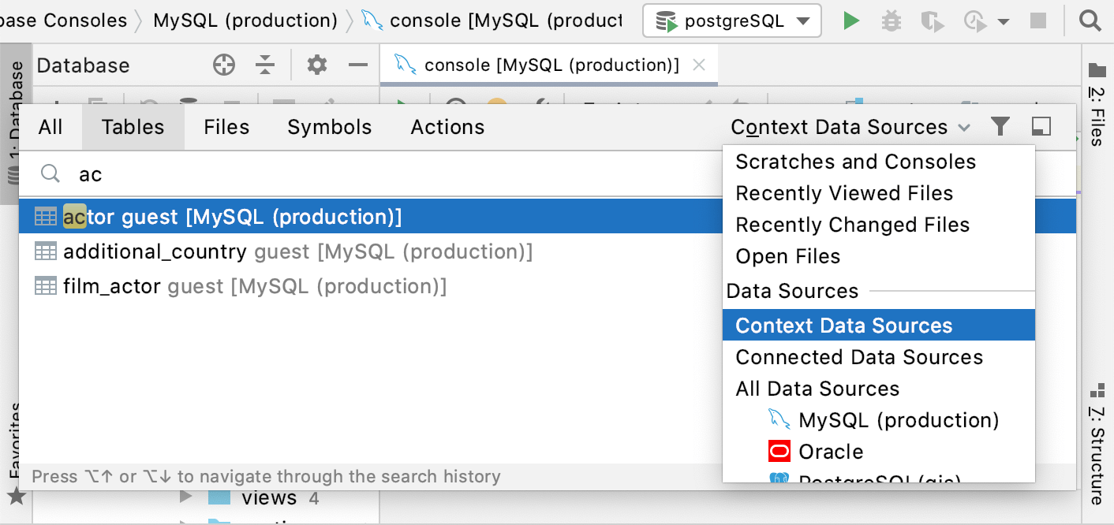
Task: Expand the profiler dropdown arrow
Action: (1003, 22)
